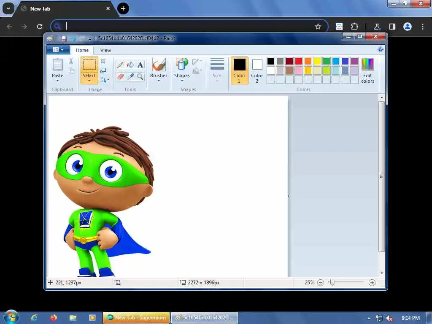The height and width of the screenshot is (324, 432).
Task: Click the Undo arrow in Paint title bar
Action: (x=73, y=38)
